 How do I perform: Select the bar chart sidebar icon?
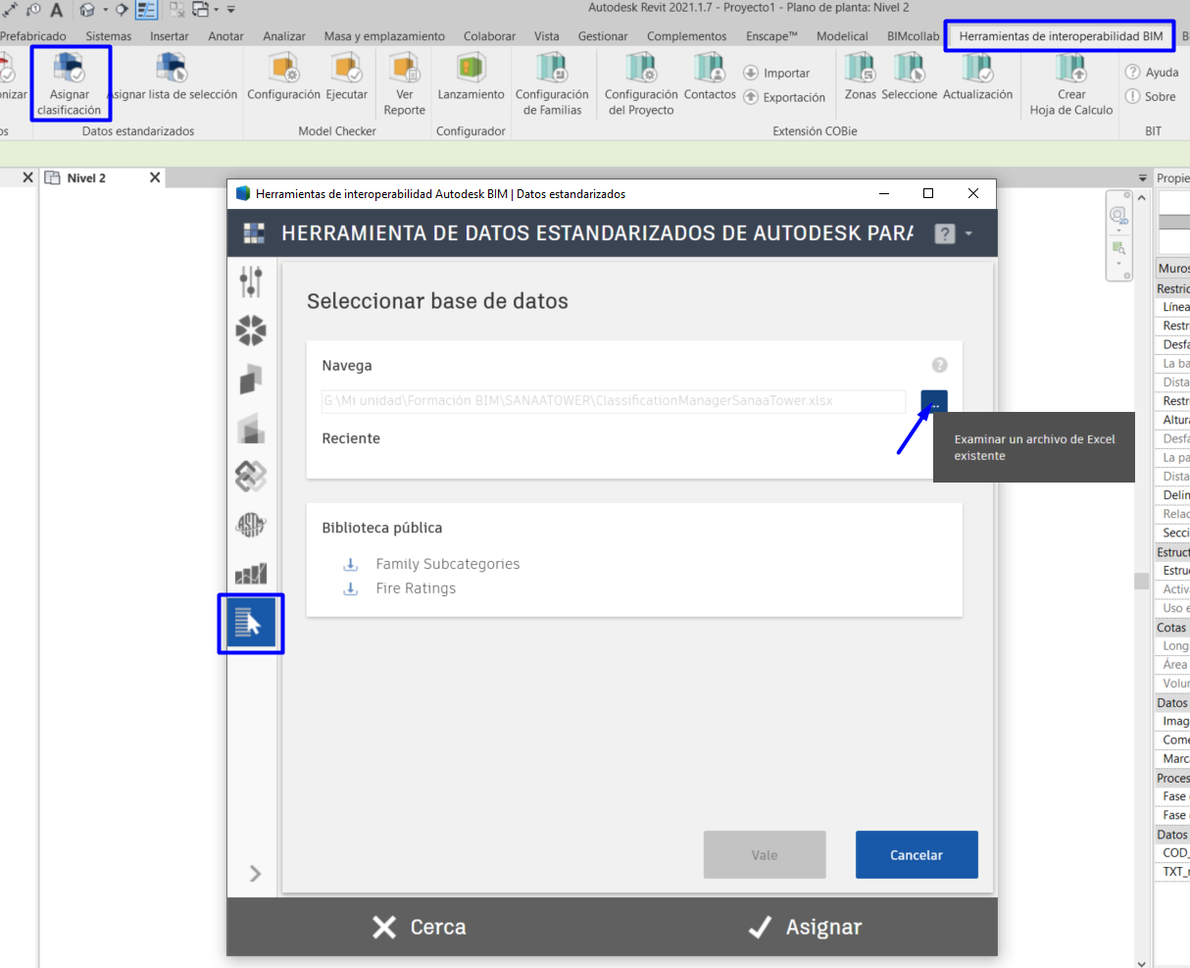point(251,574)
